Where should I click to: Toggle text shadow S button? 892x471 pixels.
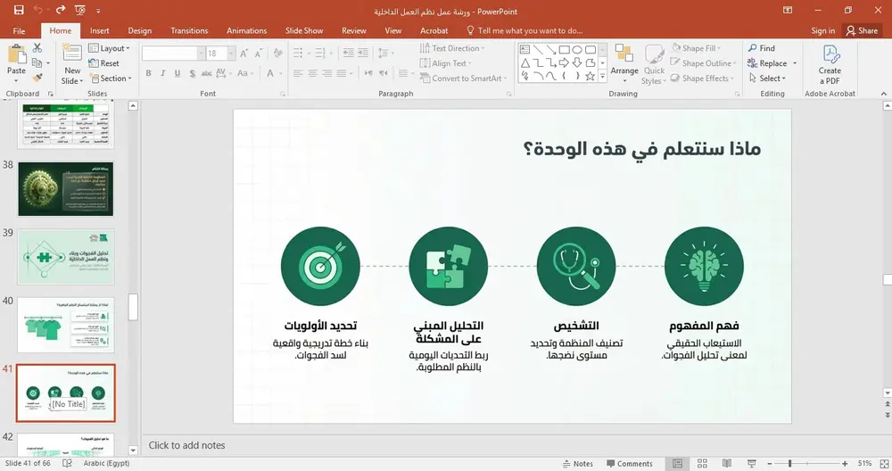(193, 73)
